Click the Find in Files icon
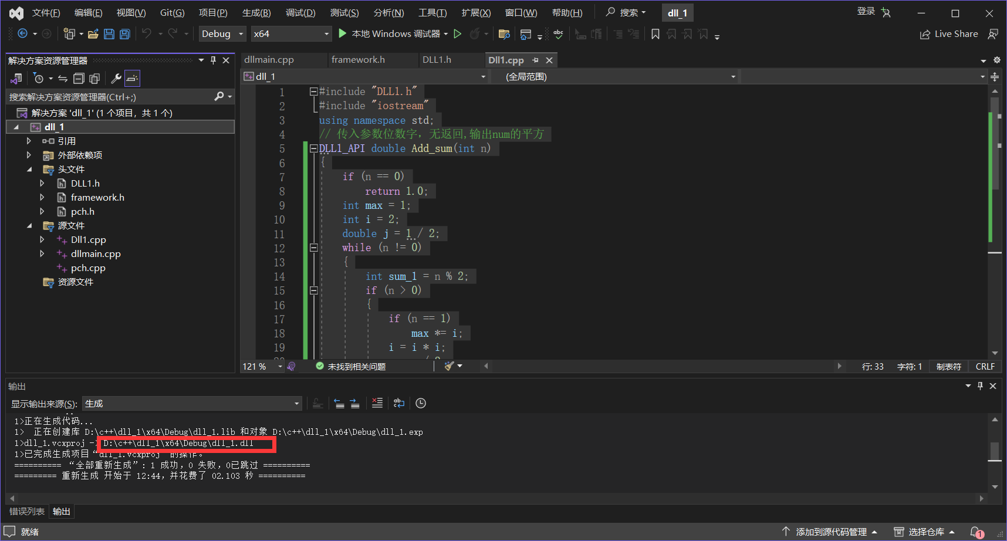This screenshot has width=1007, height=541. pyautogui.click(x=503, y=34)
